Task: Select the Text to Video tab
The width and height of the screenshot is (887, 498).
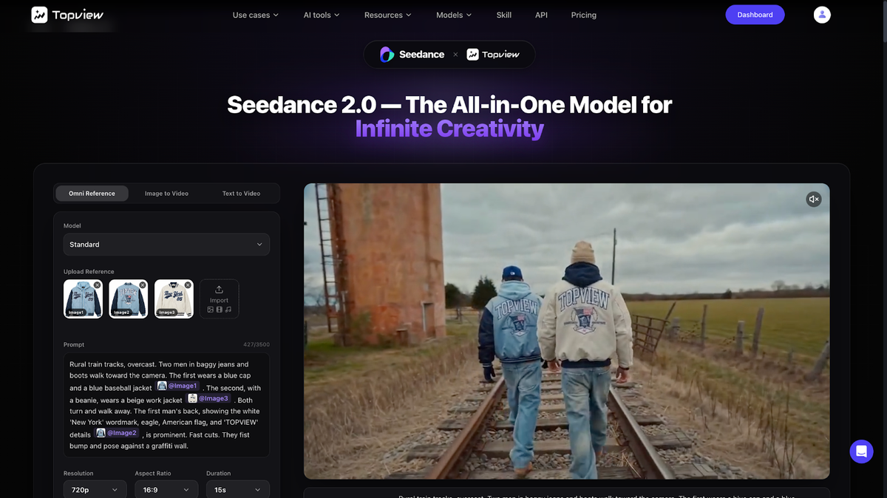Action: pyautogui.click(x=240, y=193)
